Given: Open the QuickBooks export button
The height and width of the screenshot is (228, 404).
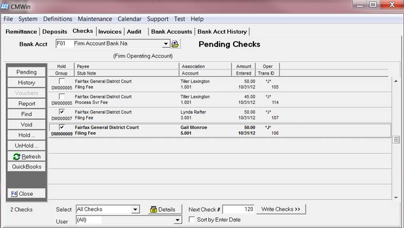Looking at the screenshot, I should point(26,167).
